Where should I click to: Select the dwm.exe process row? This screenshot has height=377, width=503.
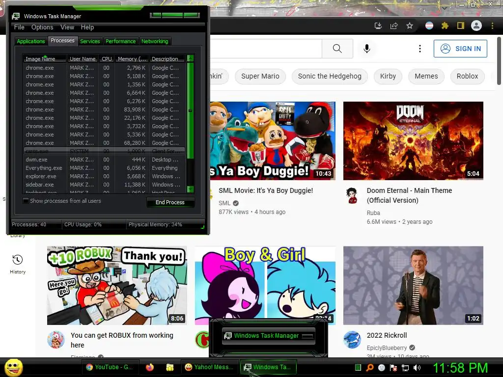[x=104, y=160]
